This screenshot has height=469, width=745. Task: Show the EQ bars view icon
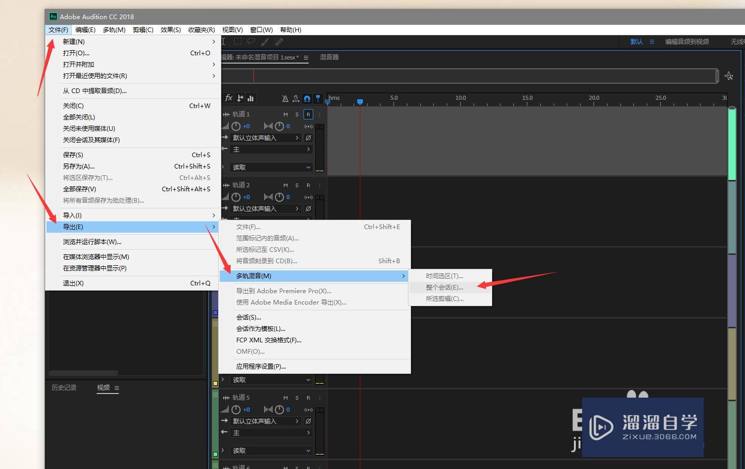251,98
